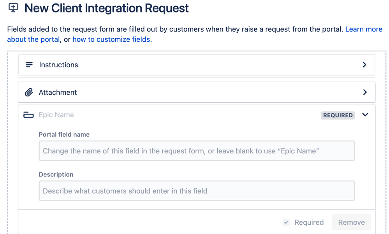Click the Portal field name label
The height and width of the screenshot is (234, 389).
(64, 134)
